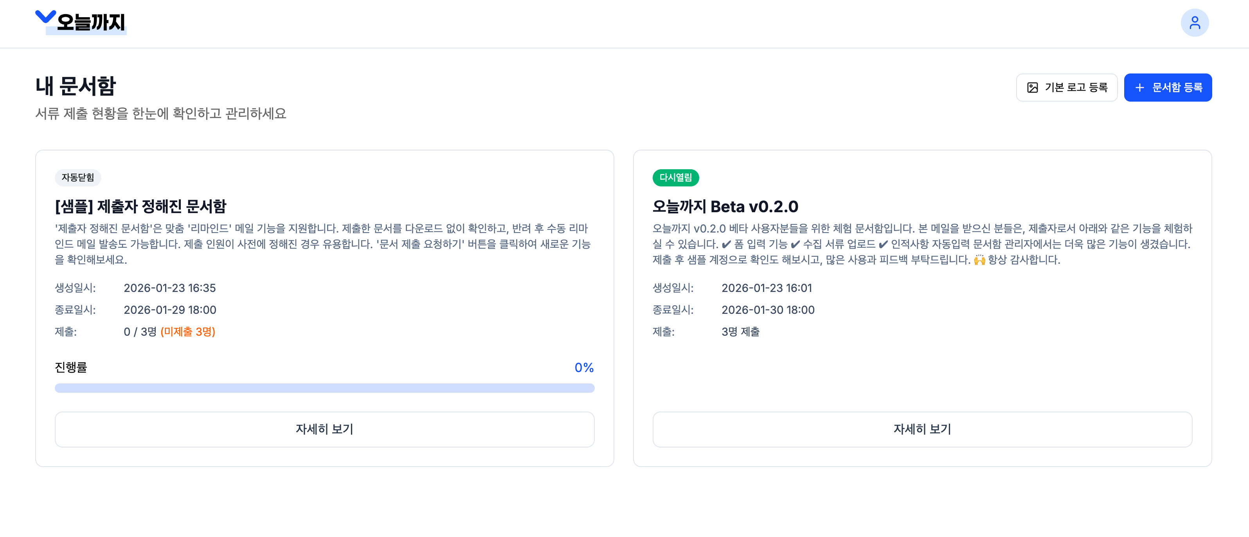Open the 기본 로고 등록 button
1249x537 pixels.
pos(1067,87)
